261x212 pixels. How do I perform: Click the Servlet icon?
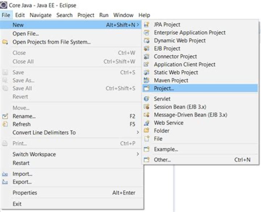(x=147, y=99)
